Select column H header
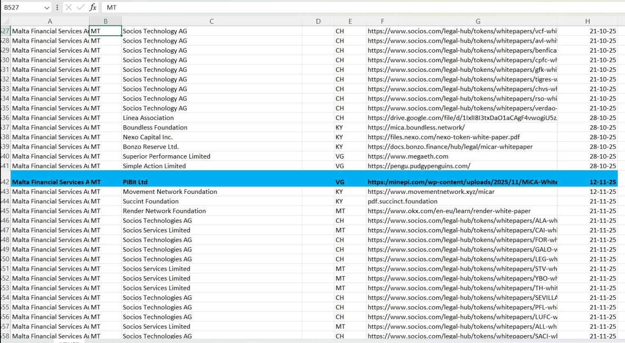This screenshot has height=343, width=625. (x=587, y=21)
